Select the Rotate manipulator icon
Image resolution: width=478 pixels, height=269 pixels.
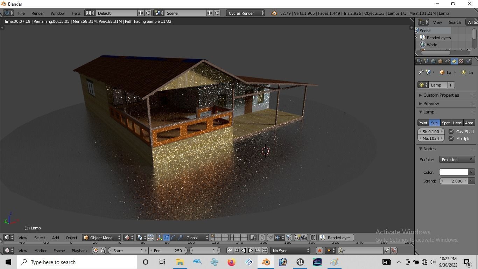coord(173,237)
